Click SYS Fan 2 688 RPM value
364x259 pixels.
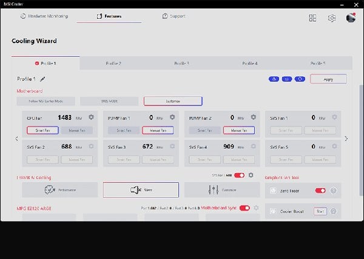click(66, 146)
